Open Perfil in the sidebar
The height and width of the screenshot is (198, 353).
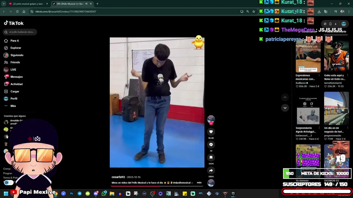click(x=11, y=98)
